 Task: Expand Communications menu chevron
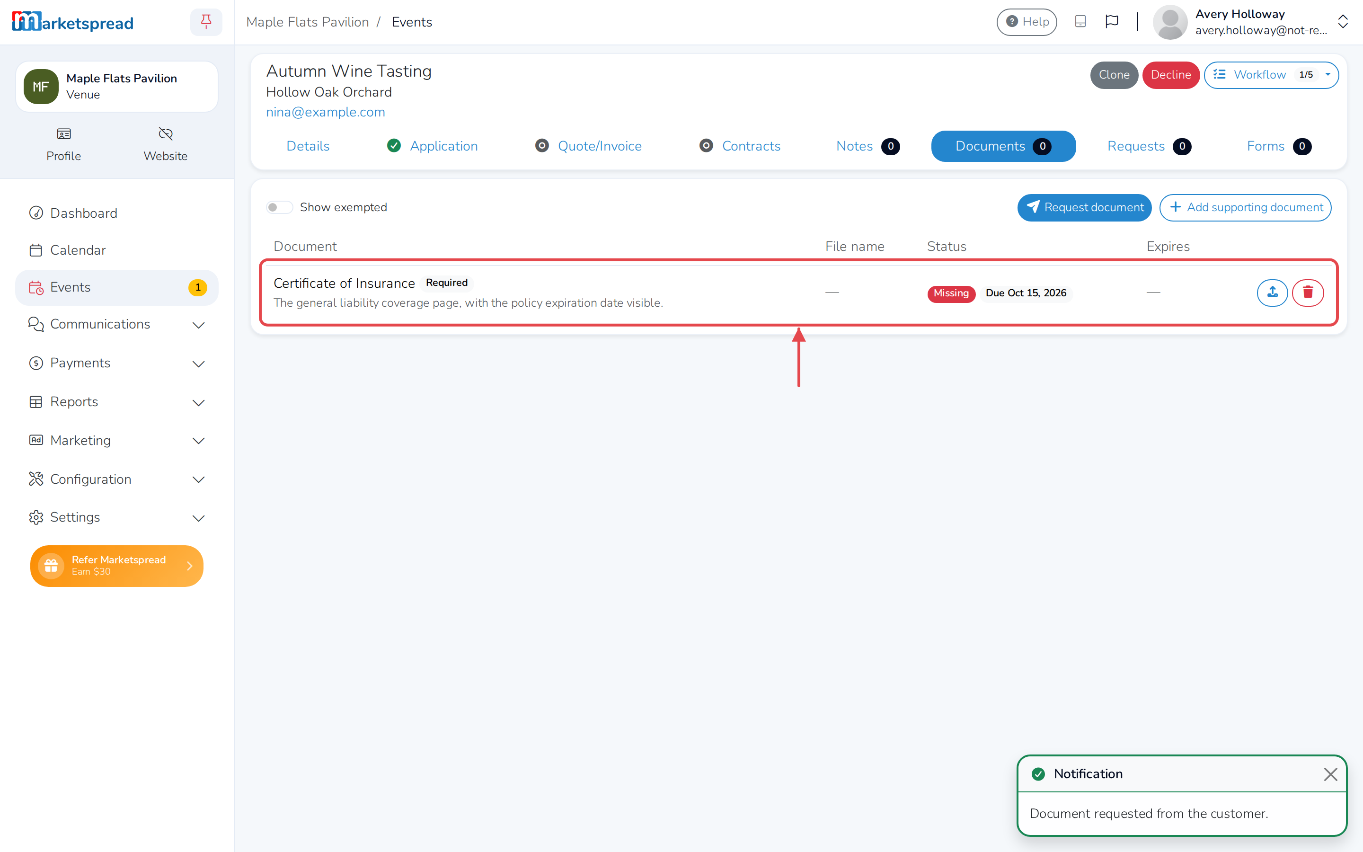[x=198, y=325]
